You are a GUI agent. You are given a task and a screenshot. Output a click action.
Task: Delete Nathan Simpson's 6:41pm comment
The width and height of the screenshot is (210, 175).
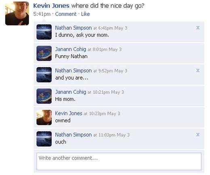[198, 28]
